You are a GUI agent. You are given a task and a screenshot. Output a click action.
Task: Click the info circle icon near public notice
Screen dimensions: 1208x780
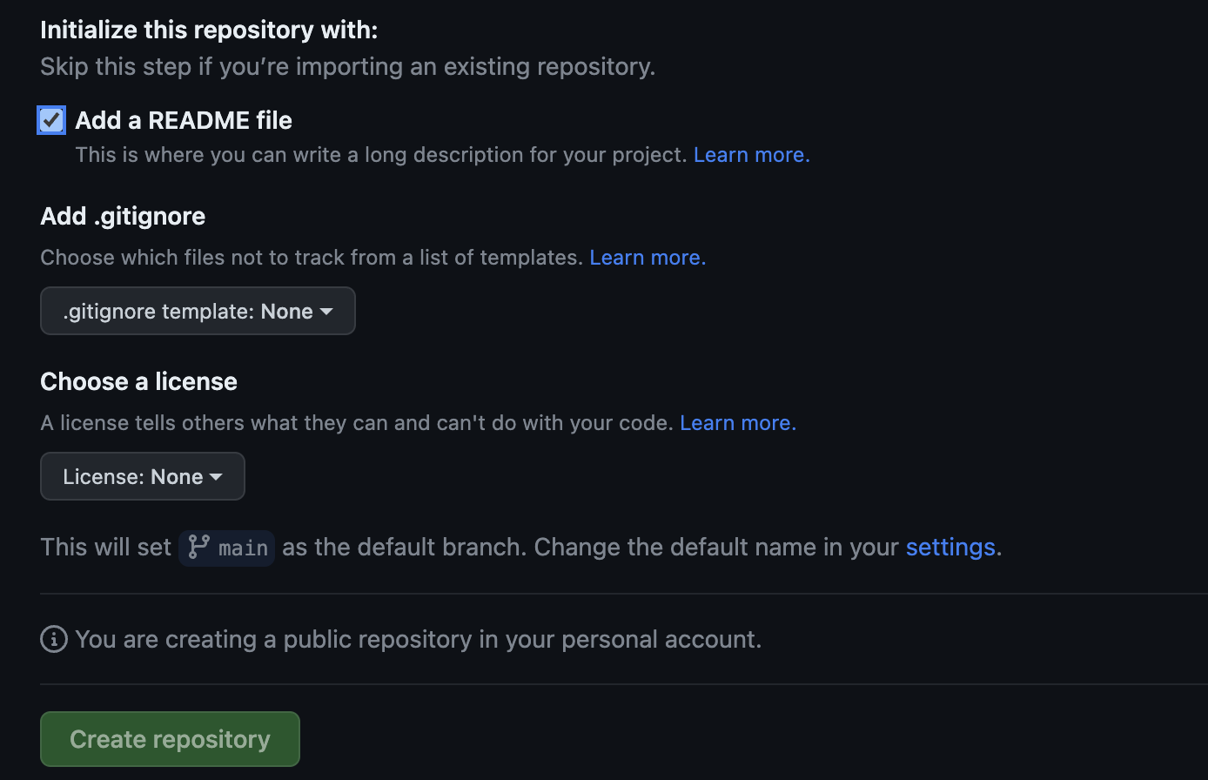pos(54,639)
